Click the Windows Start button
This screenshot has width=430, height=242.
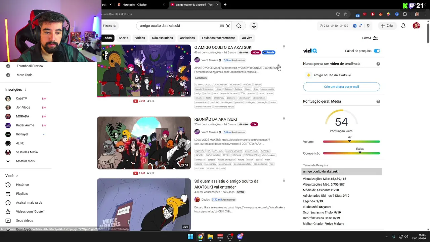point(190,237)
